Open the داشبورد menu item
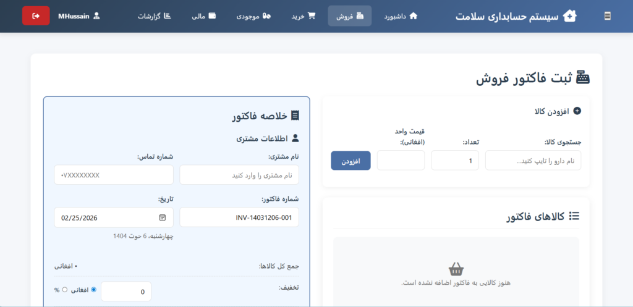 401,16
